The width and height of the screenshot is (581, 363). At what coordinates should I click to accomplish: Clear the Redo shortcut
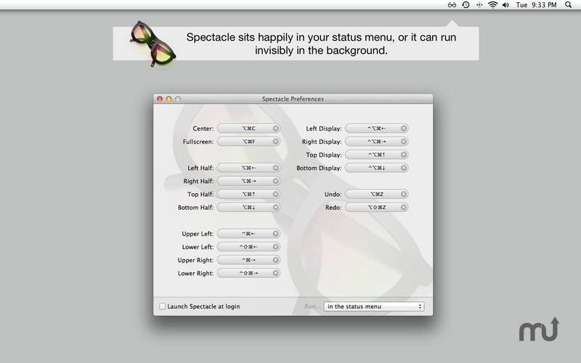[x=404, y=207]
